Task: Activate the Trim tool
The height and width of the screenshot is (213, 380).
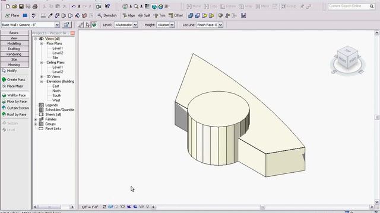Action: coord(160,15)
